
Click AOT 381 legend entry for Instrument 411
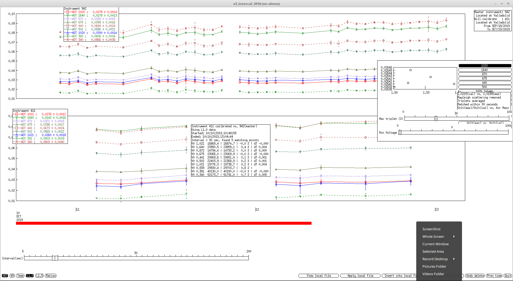[40, 138]
